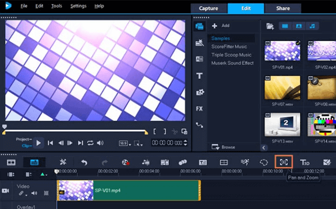Screen dimensions: 336x209
Task: Mute the Video track speaker icon
Action: point(34,194)
